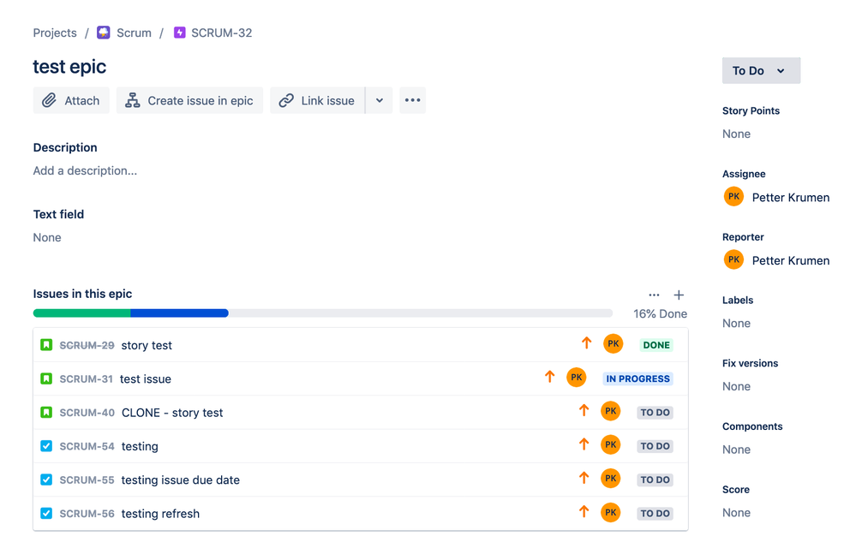856x542 pixels.
Task: Click the PK avatar on SCRUM-56 row
Action: (610, 513)
